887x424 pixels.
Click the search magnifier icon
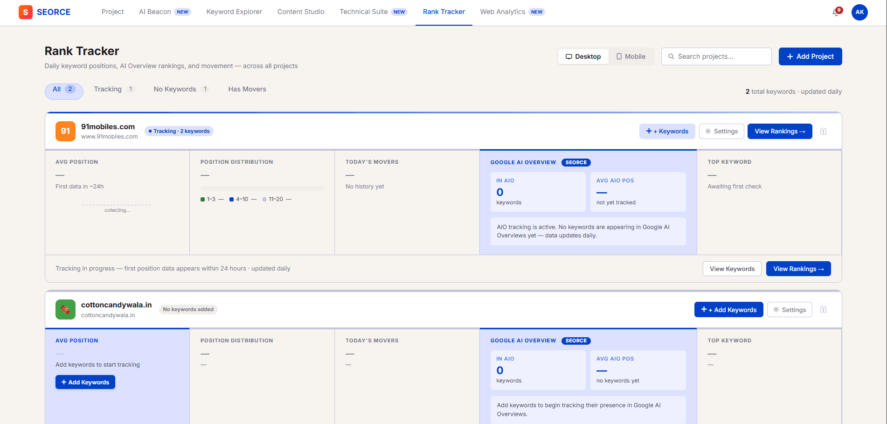click(671, 56)
